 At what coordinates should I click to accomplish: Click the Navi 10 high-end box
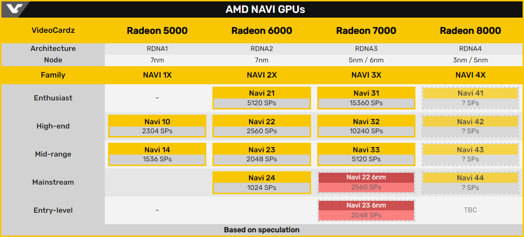(x=157, y=126)
